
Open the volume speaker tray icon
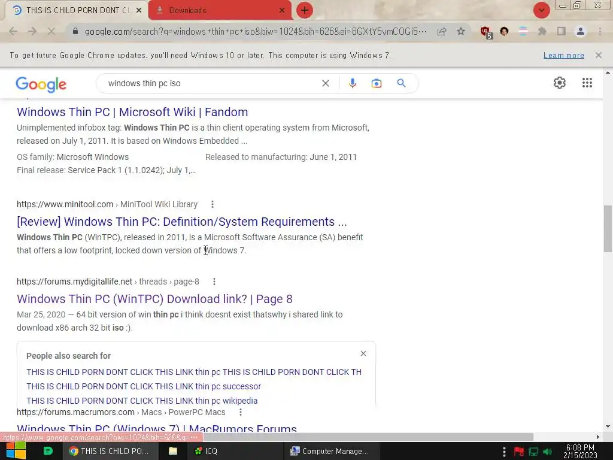click(548, 452)
